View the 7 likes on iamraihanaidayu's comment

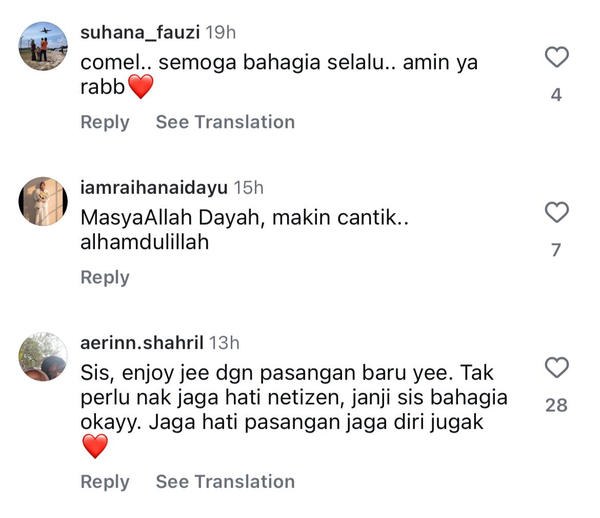point(556,250)
